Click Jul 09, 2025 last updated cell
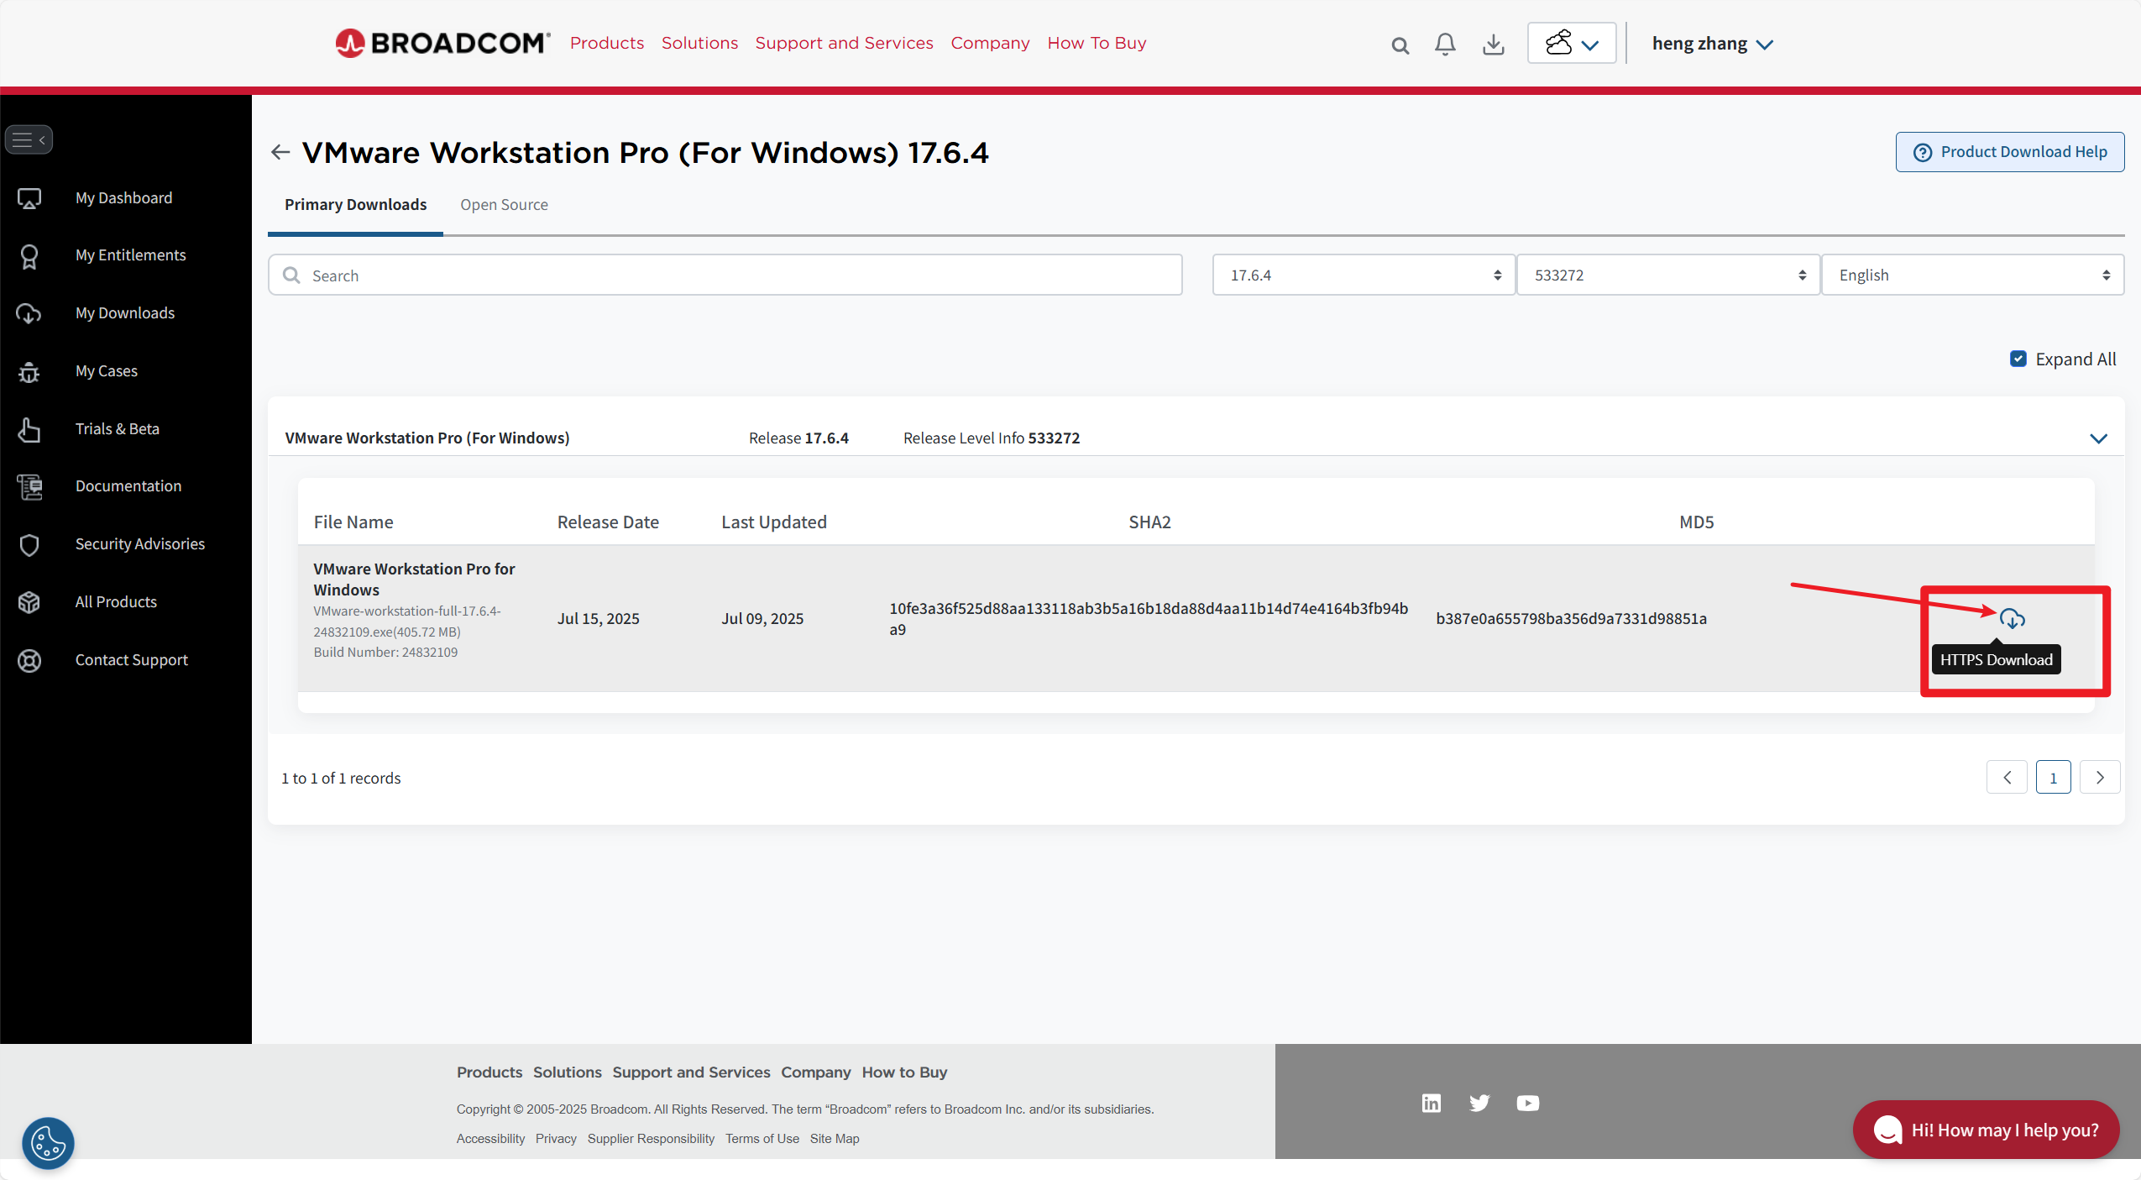Viewport: 2141px width, 1180px height. 762,619
